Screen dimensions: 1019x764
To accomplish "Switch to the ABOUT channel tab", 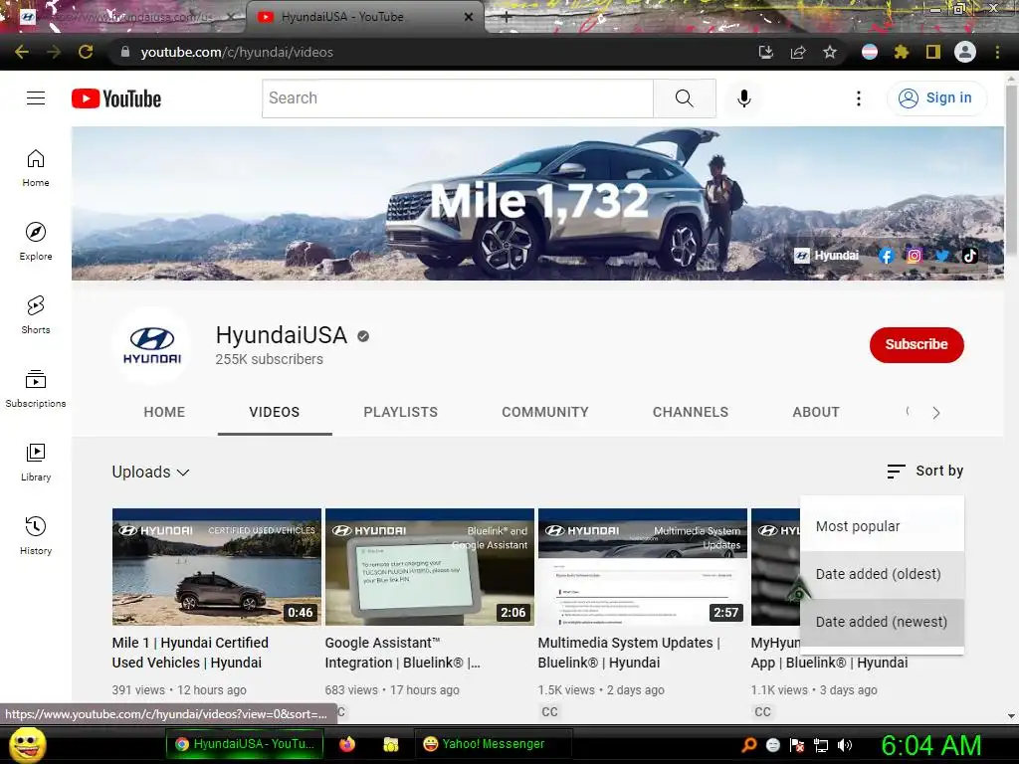I will [816, 412].
